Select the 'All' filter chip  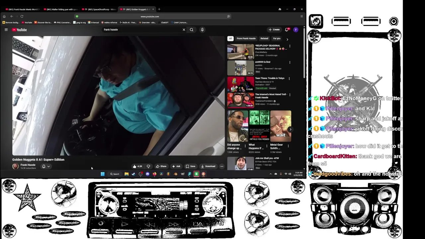(x=230, y=39)
